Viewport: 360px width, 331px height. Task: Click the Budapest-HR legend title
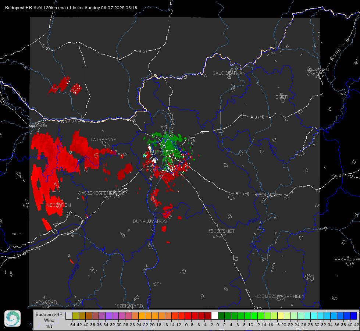[49, 314]
